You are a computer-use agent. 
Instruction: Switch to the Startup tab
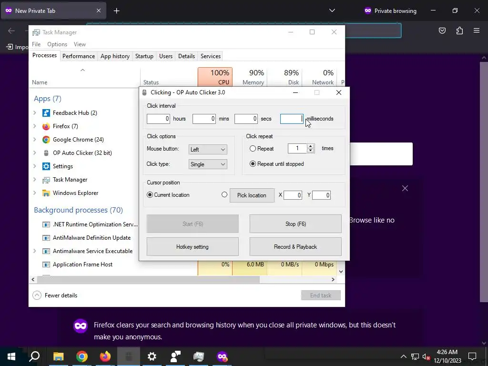[144, 56]
